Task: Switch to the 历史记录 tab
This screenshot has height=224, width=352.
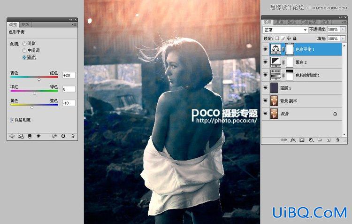Action: [308, 22]
